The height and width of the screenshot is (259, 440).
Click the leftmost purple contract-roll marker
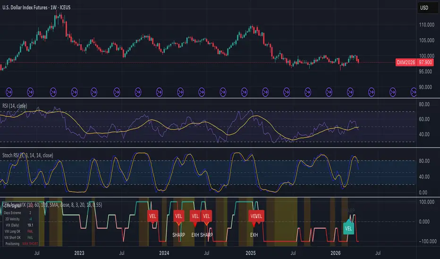[9, 92]
